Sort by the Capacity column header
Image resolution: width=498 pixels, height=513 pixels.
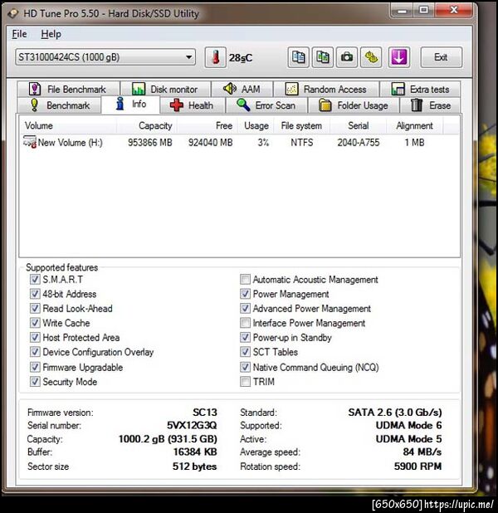146,125
